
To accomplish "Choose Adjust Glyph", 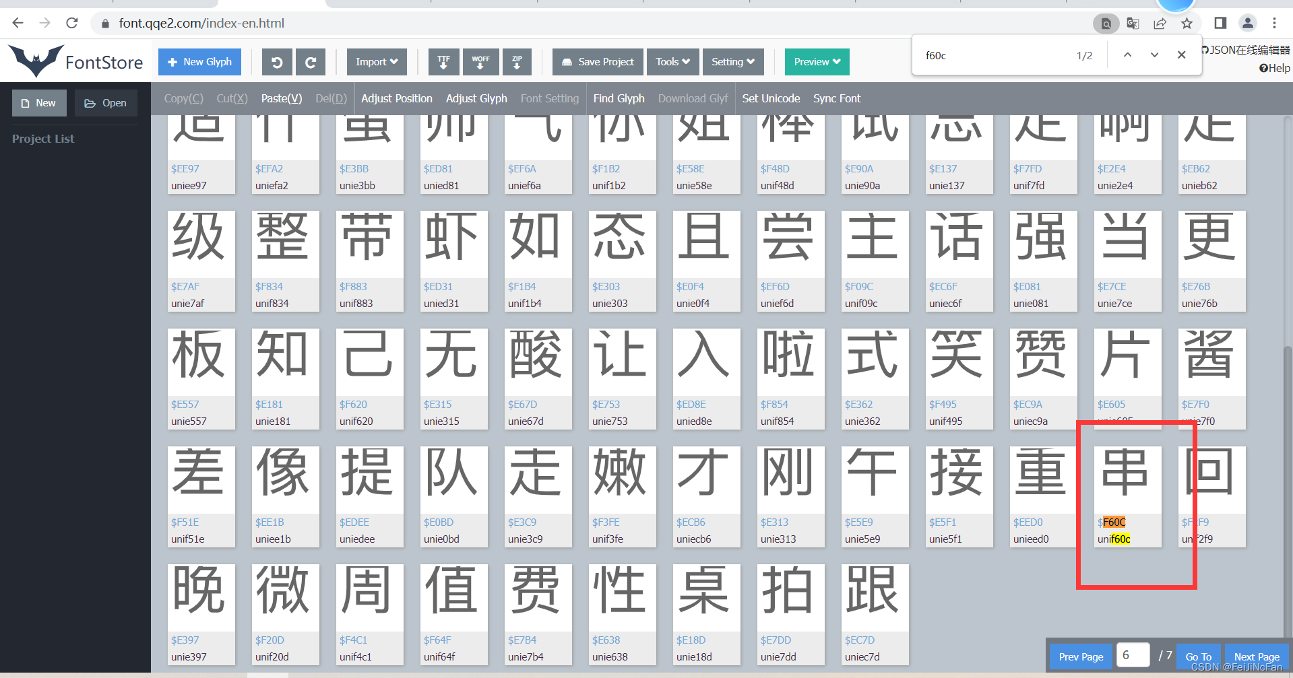I will 476,98.
